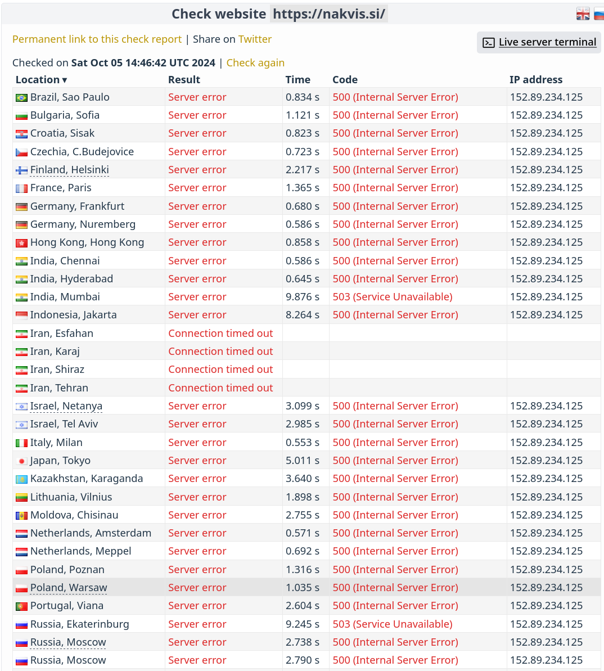Click the Japan flag next to Tokyo

pos(21,461)
